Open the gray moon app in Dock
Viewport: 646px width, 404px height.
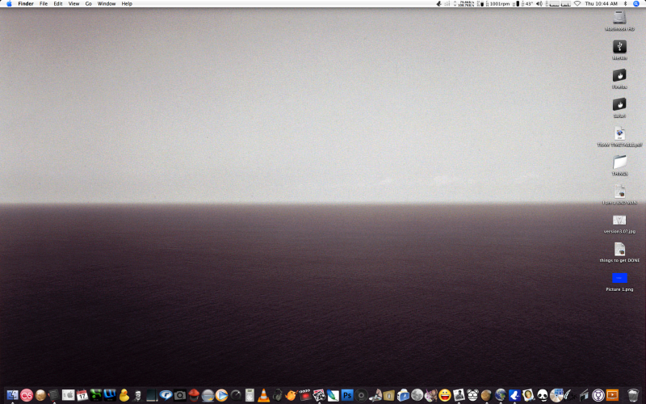pos(417,395)
